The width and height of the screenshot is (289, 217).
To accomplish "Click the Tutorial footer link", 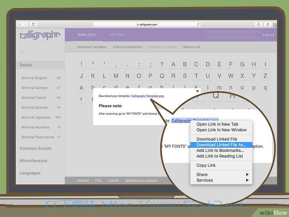I will (113, 180).
